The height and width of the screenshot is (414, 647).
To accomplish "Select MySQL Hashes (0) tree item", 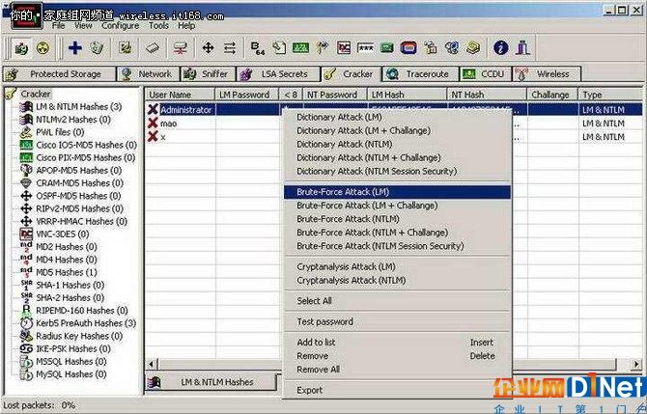I will 70,374.
